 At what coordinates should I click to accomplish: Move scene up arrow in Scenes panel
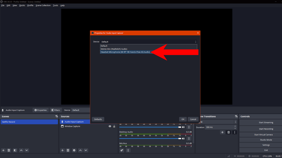coord(21,150)
